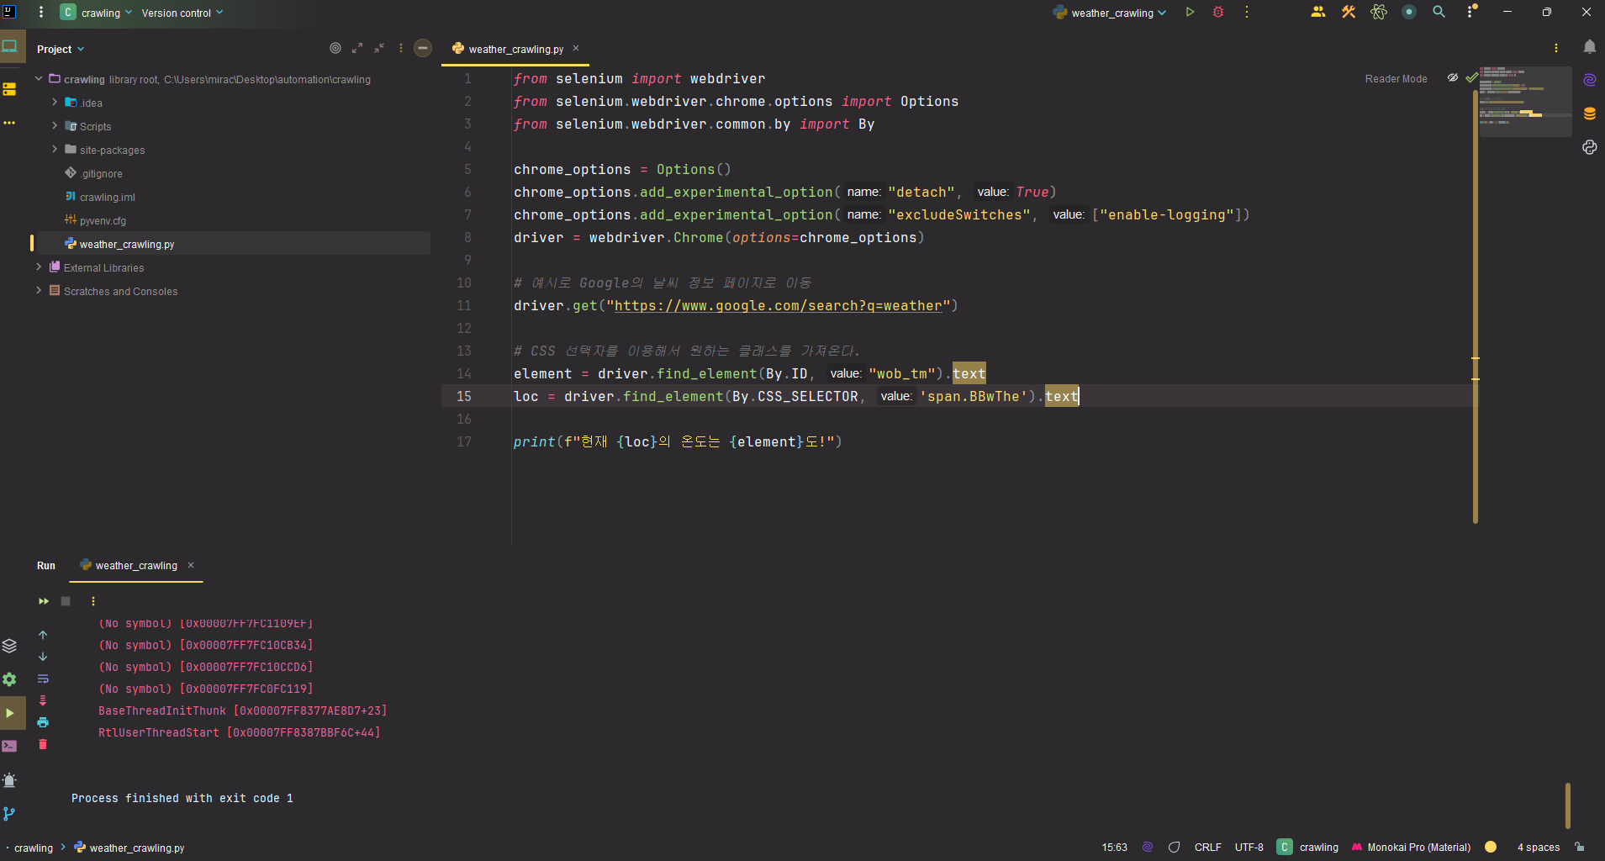The height and width of the screenshot is (861, 1605).
Task: Change UTF-8 file encoding
Action: 1249,847
